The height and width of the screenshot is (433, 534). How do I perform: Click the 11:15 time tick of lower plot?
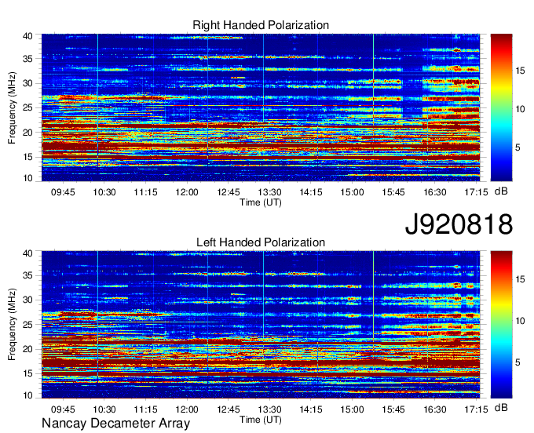pyautogui.click(x=145, y=409)
